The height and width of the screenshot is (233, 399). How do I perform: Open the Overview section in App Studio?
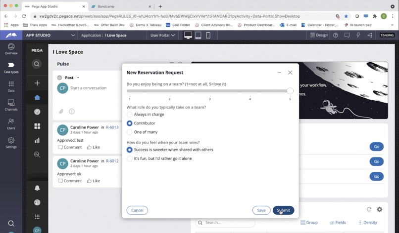pyautogui.click(x=11, y=49)
